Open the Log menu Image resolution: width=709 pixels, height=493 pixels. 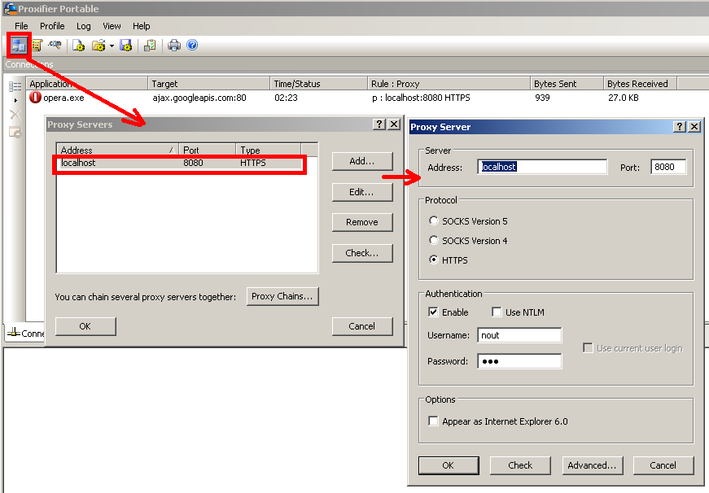84,26
